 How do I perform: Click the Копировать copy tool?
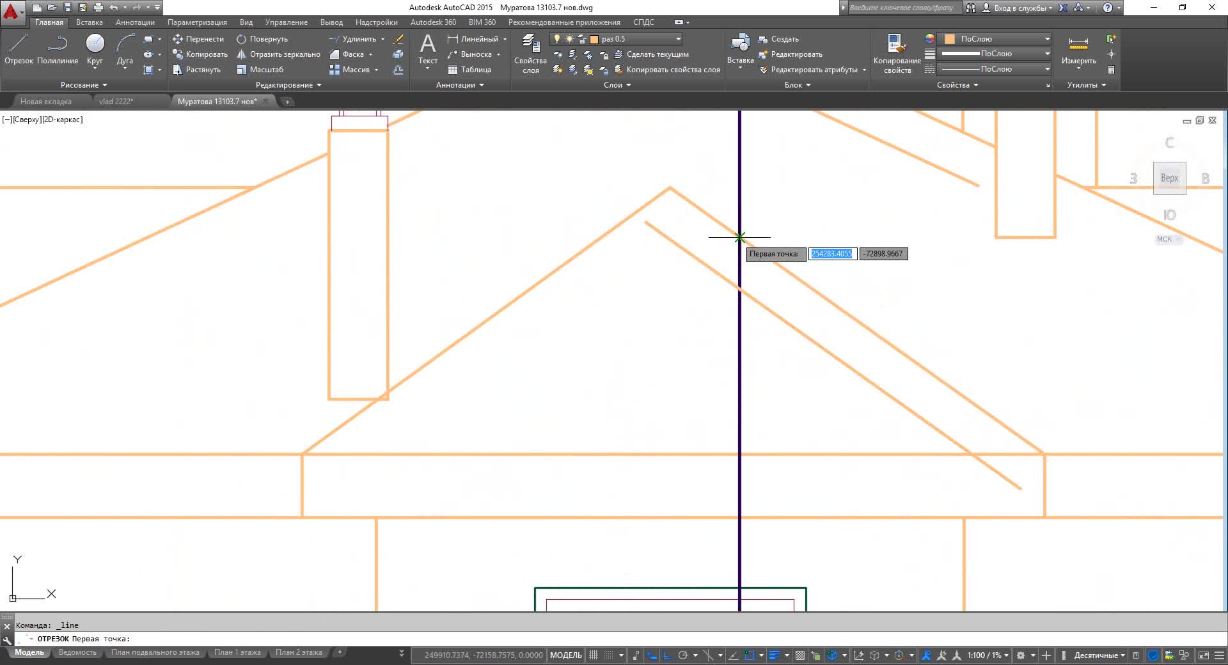pos(200,54)
